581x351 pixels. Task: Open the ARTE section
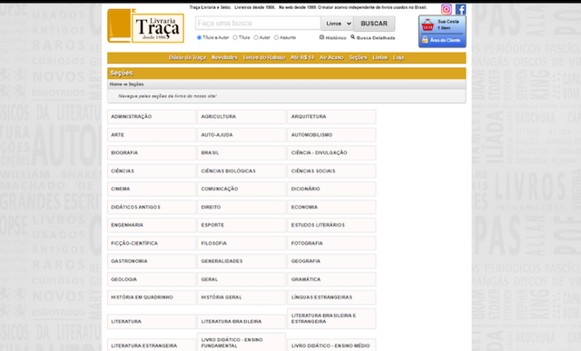pyautogui.click(x=152, y=135)
